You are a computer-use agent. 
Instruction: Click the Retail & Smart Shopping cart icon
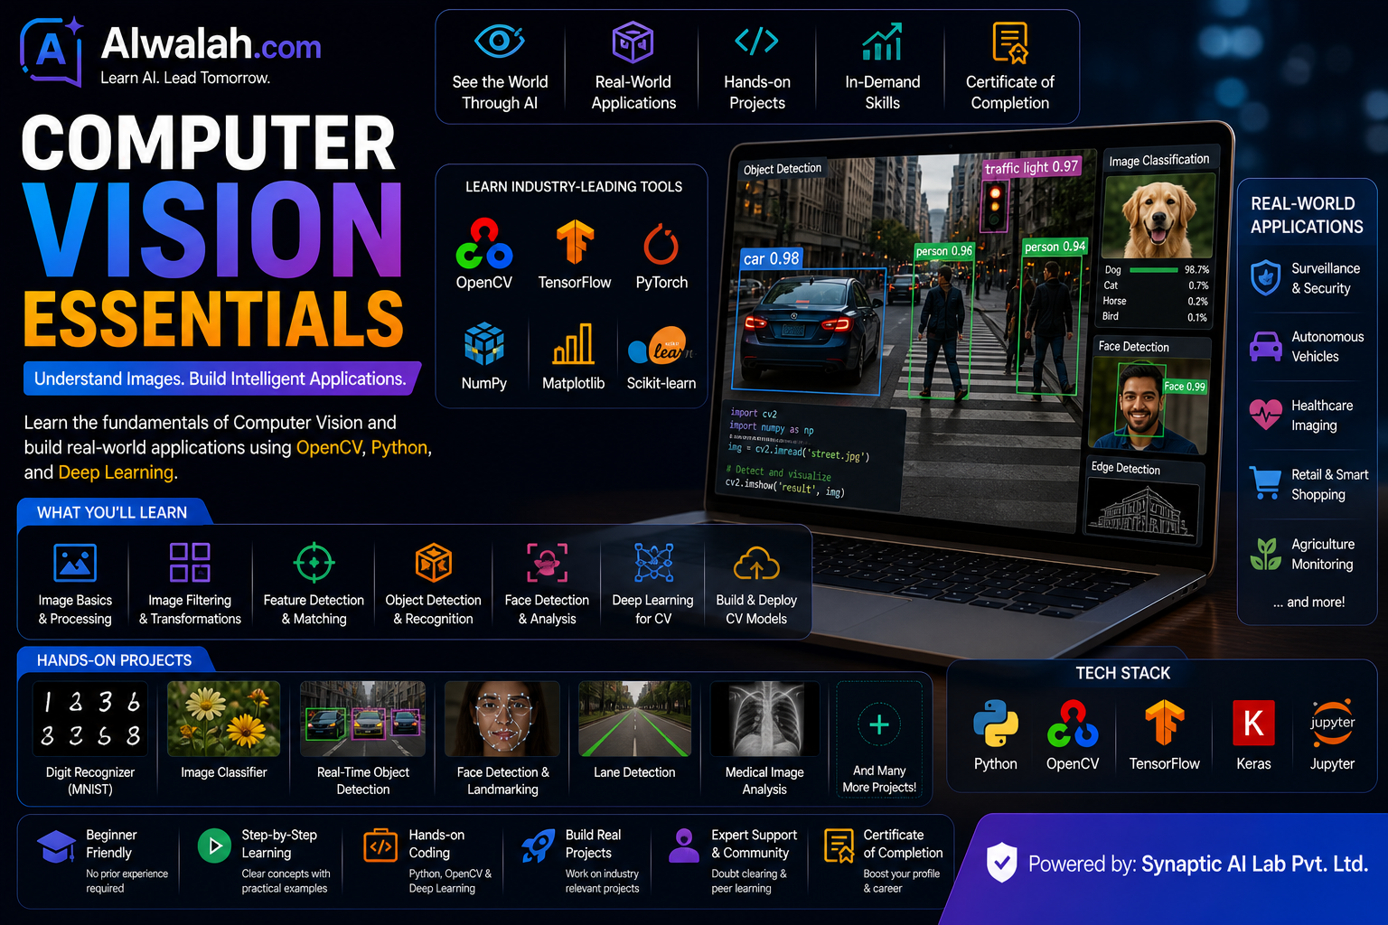tap(1265, 483)
